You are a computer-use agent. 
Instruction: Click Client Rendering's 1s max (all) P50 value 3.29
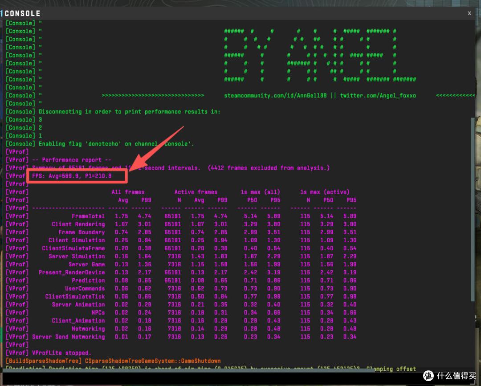coord(250,224)
